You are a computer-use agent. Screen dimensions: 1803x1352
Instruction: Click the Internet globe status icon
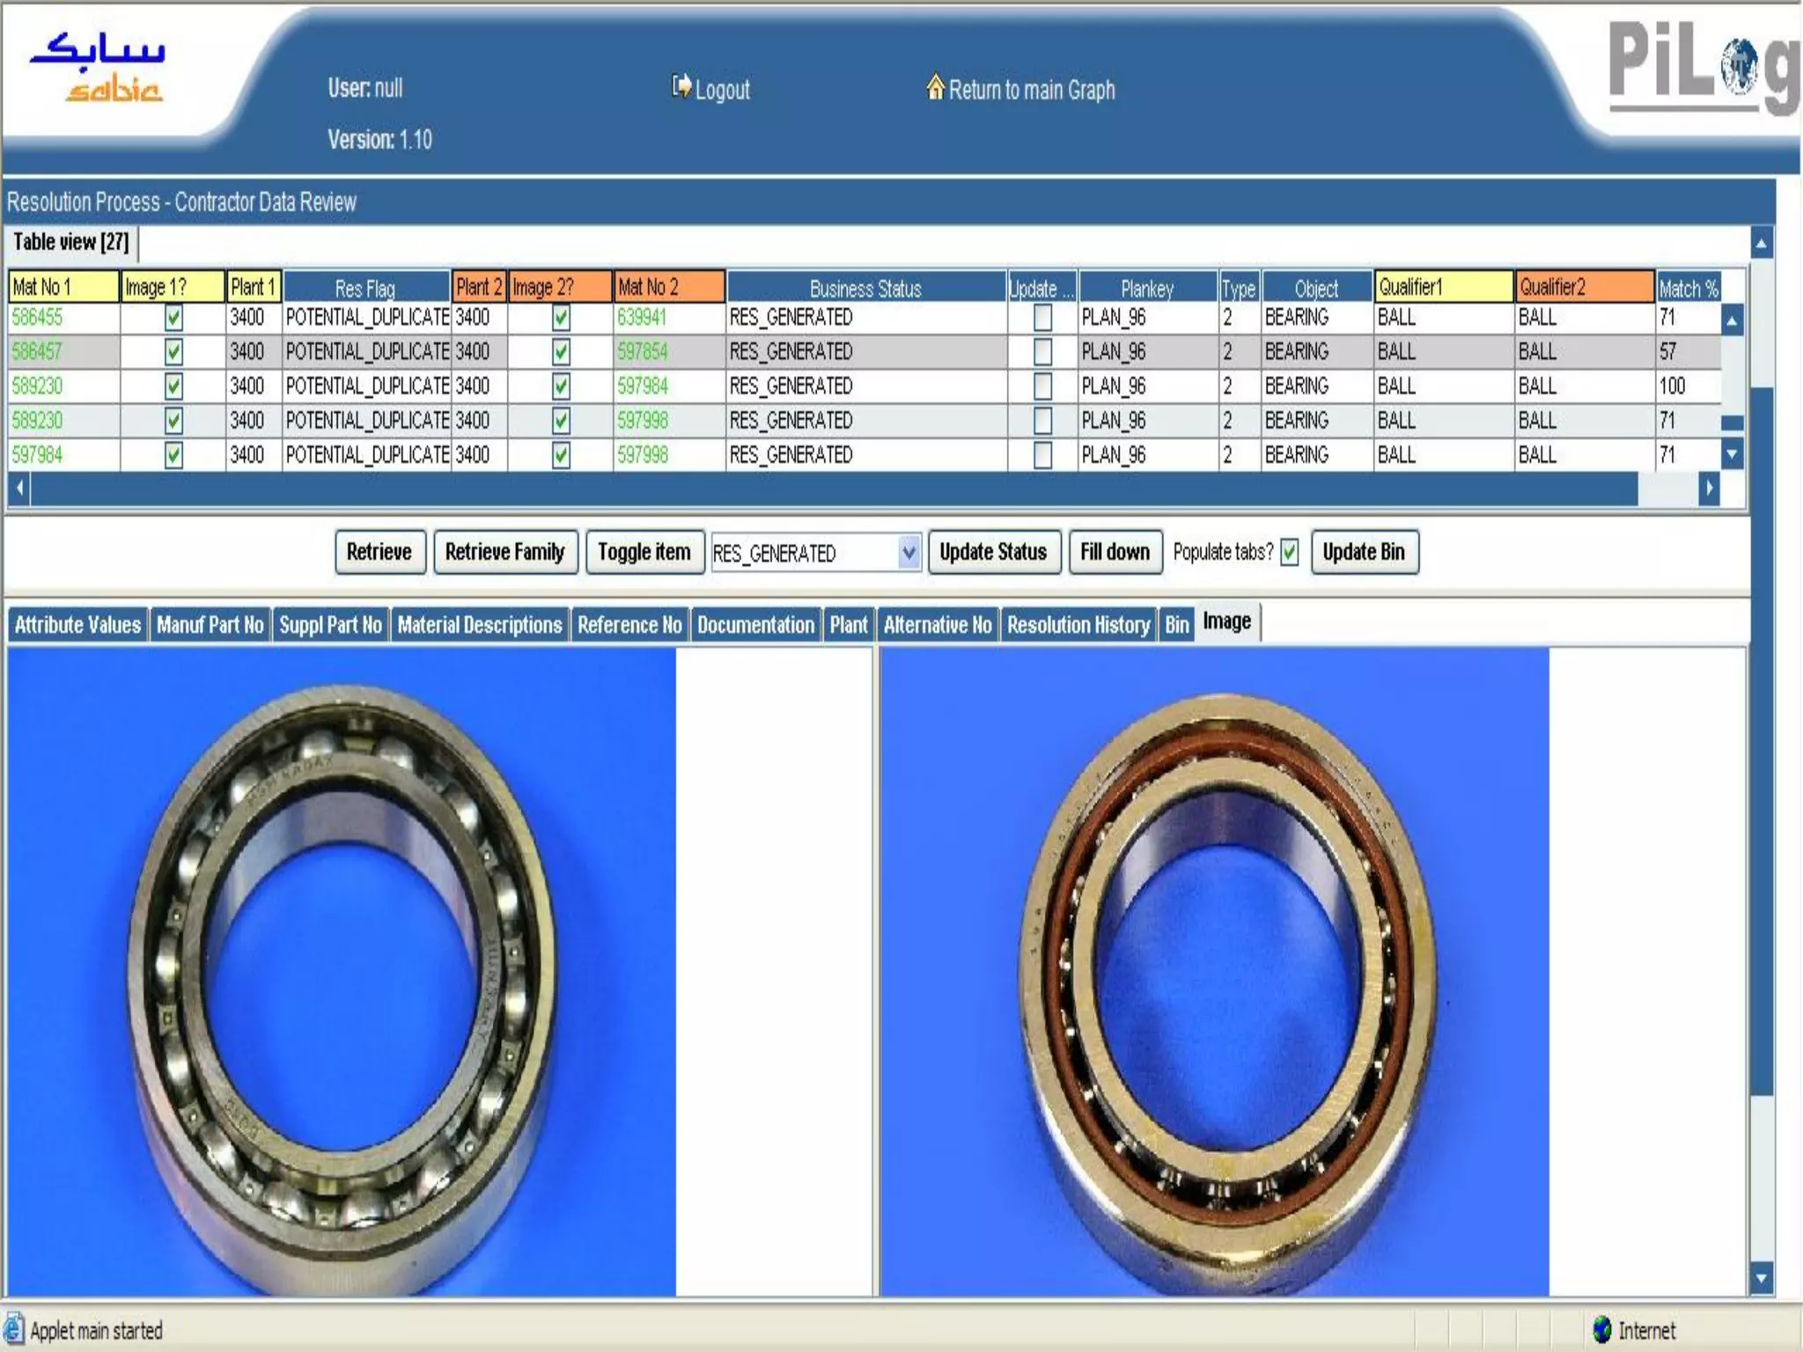pos(1602,1329)
